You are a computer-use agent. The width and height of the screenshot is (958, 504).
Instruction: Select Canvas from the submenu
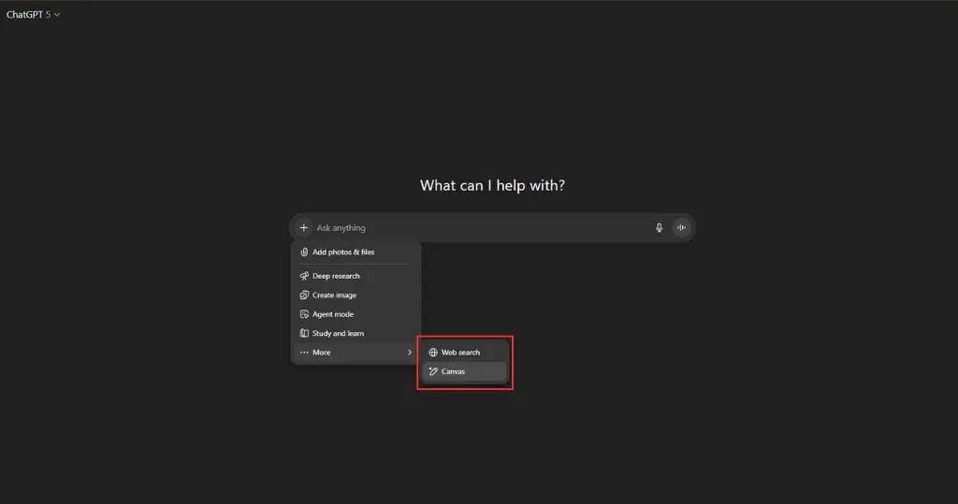453,371
